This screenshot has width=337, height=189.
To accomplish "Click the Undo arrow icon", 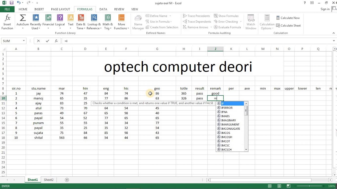I will [19, 3].
